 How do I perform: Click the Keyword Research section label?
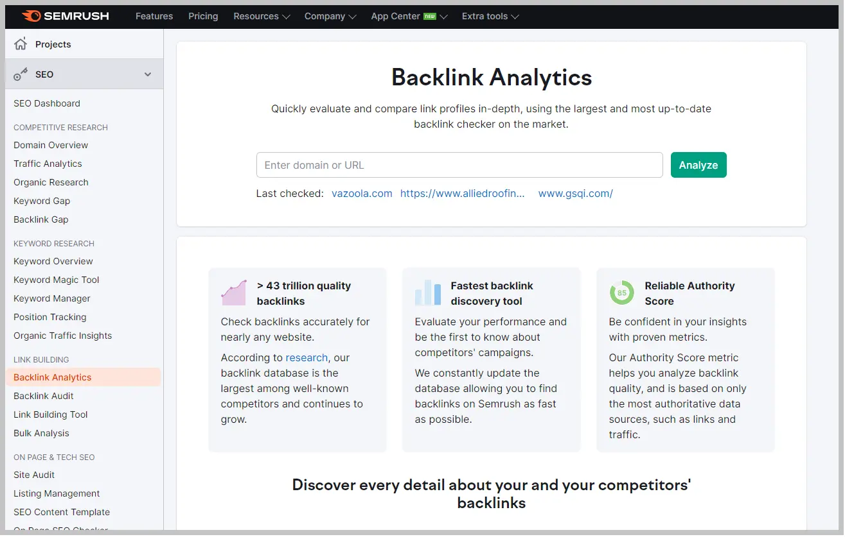(54, 243)
